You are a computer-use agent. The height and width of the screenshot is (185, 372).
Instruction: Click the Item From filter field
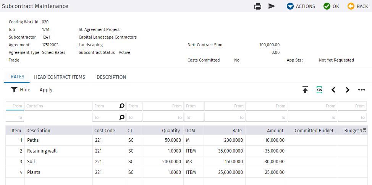pyautogui.click(x=15, y=106)
